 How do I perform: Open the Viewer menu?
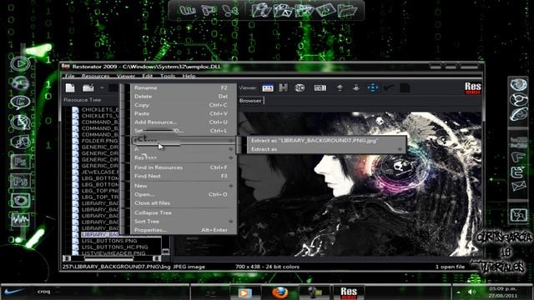(126, 76)
